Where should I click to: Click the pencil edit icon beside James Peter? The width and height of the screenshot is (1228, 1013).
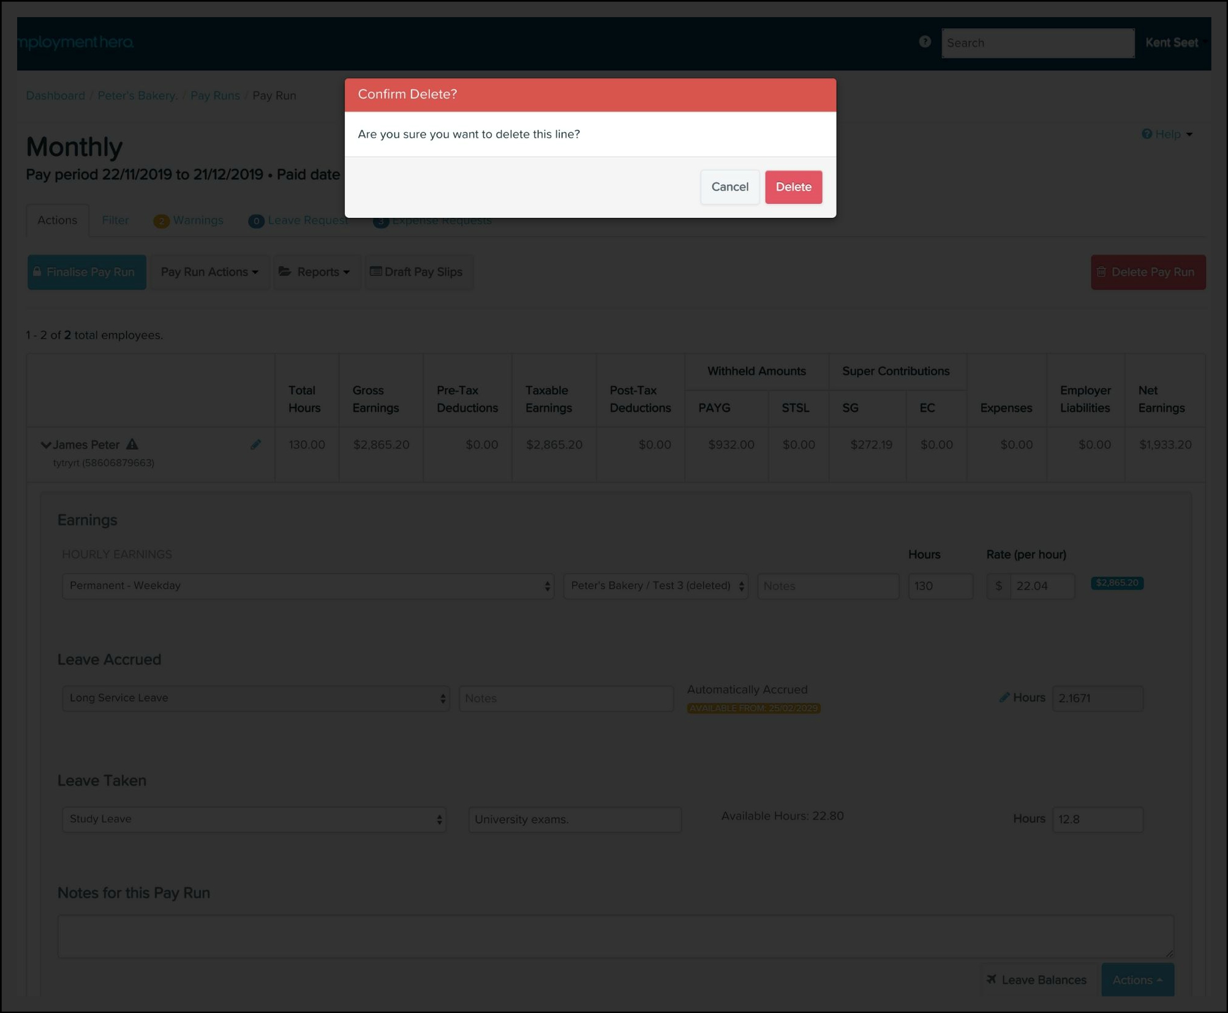point(255,445)
